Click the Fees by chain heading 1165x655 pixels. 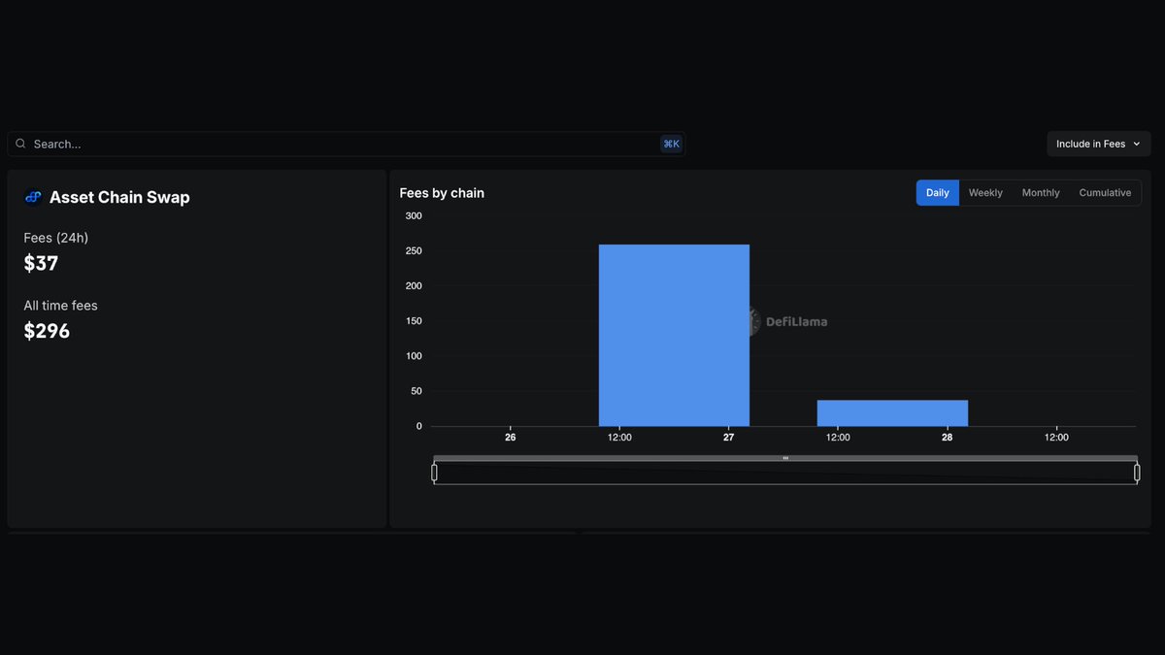[x=442, y=193]
